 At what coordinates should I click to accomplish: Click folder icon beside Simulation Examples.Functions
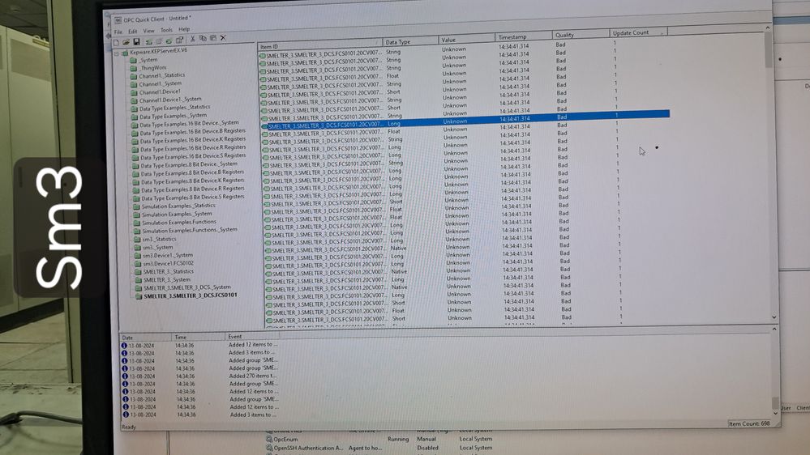coord(137,223)
